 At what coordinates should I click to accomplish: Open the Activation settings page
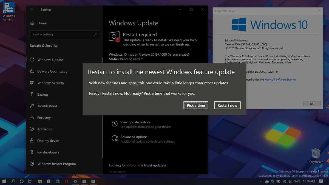point(64,129)
